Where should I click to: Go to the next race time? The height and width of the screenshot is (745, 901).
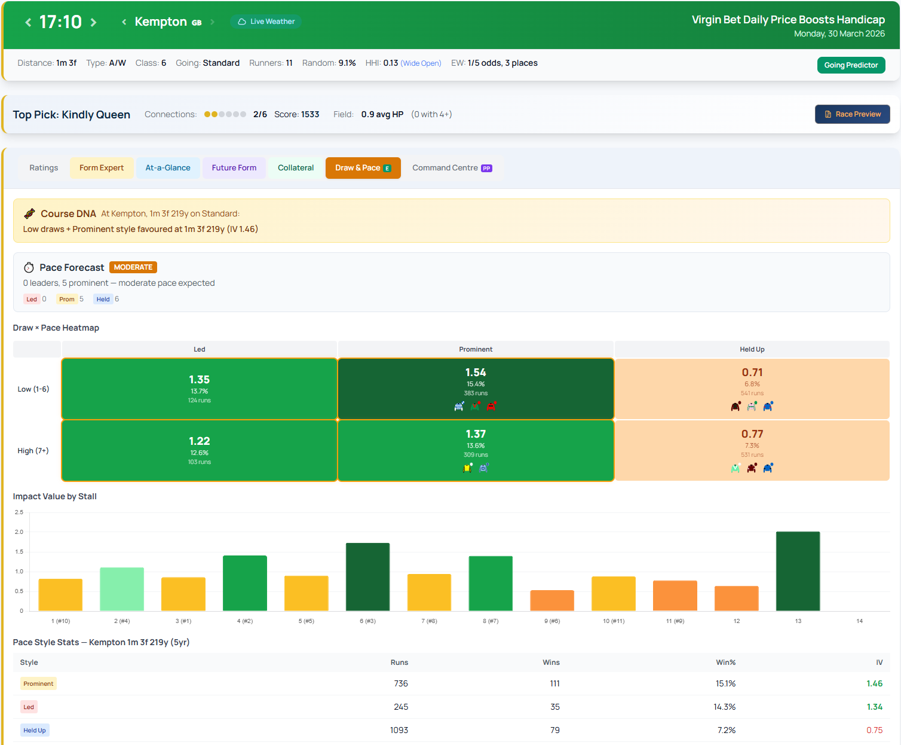point(93,22)
